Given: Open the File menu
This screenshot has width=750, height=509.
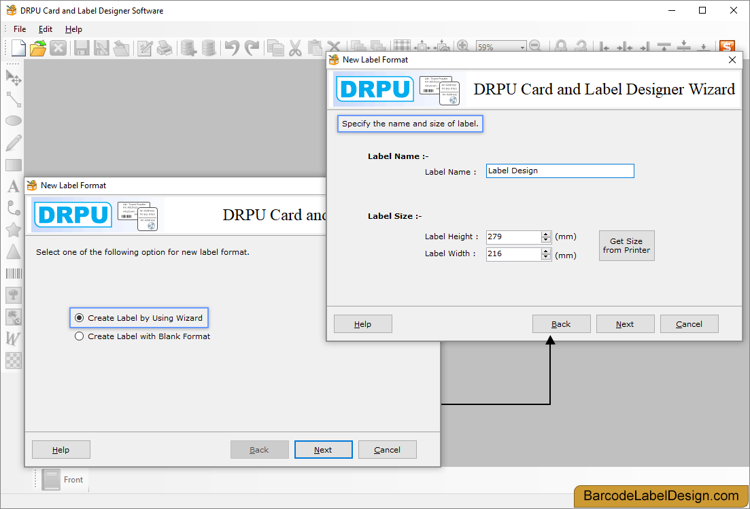Looking at the screenshot, I should click(20, 29).
